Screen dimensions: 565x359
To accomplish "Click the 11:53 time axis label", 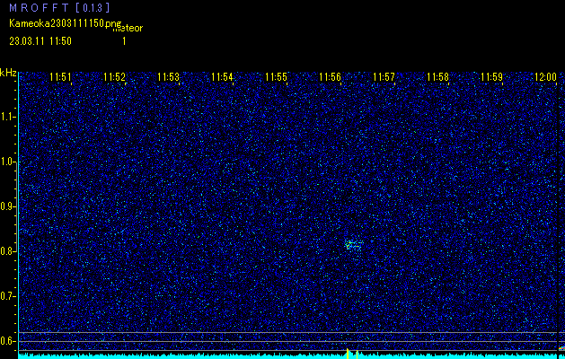I will click(168, 77).
